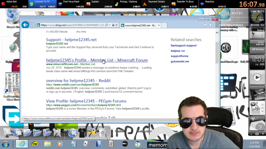Screen dimensions: 266x149
Task: Click the taskbar date and time clock
Action: [x=254, y=144]
